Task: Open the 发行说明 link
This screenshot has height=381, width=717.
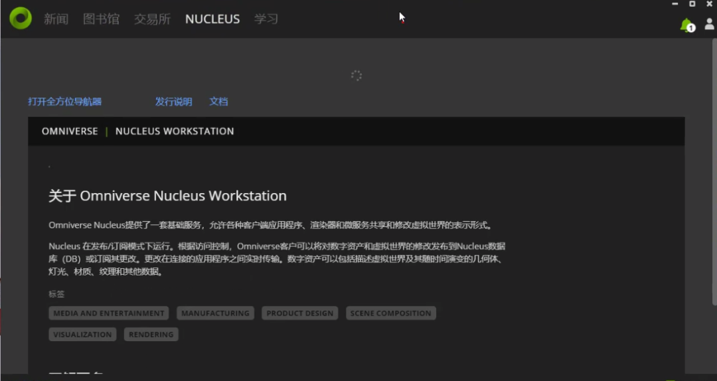Action: [x=173, y=102]
